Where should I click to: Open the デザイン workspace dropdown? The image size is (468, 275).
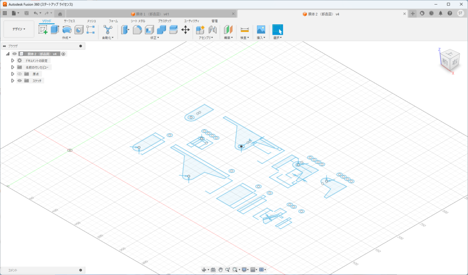click(19, 29)
